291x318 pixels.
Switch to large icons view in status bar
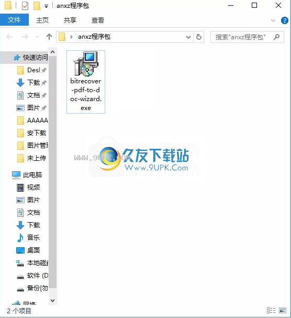(x=283, y=310)
